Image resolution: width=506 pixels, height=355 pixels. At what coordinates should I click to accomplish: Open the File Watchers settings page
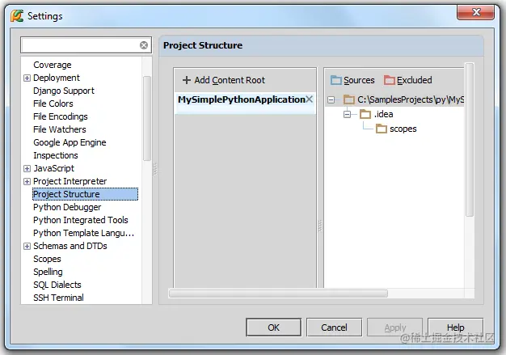click(59, 129)
